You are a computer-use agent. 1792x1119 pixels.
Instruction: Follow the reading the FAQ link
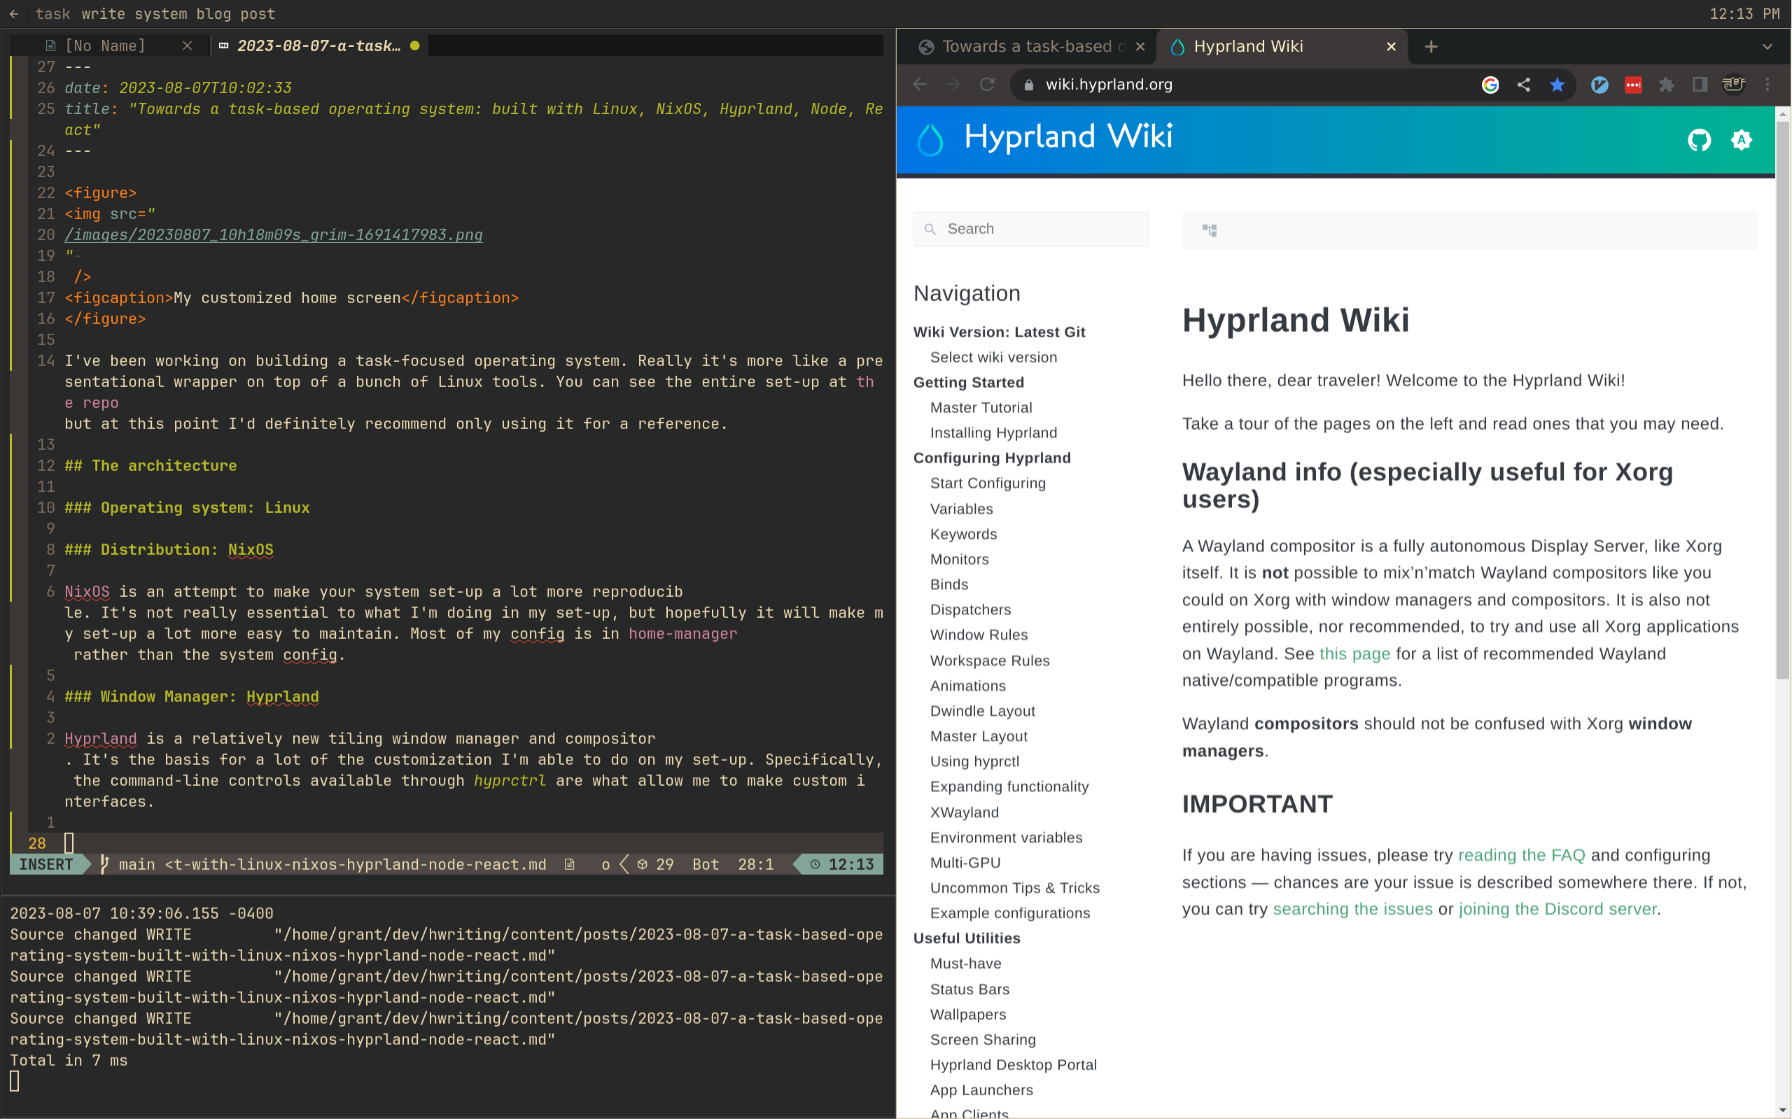[1521, 854]
